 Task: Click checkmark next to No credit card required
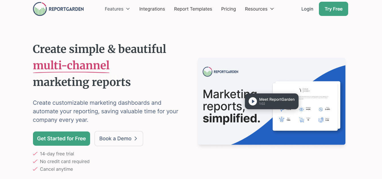35,161
